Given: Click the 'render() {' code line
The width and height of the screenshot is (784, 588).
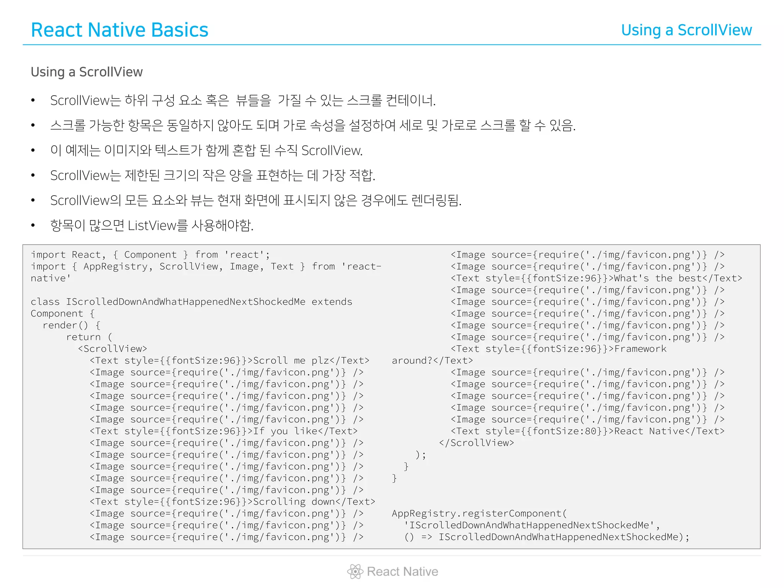Looking at the screenshot, I should coord(72,325).
